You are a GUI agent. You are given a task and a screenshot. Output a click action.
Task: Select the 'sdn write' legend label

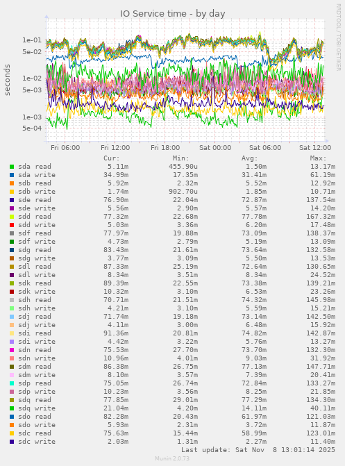37,358
